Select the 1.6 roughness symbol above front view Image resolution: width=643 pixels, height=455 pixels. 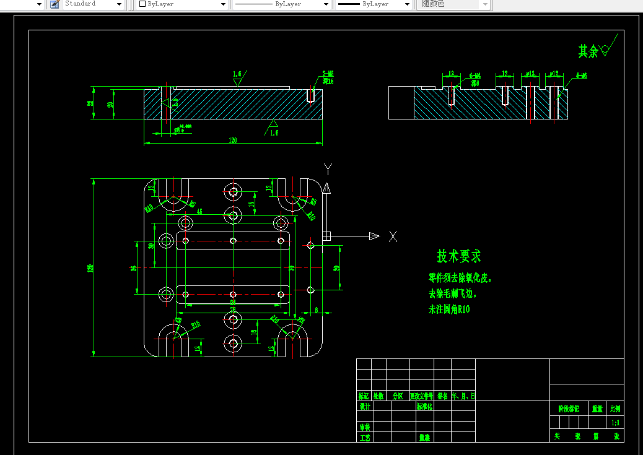point(240,78)
